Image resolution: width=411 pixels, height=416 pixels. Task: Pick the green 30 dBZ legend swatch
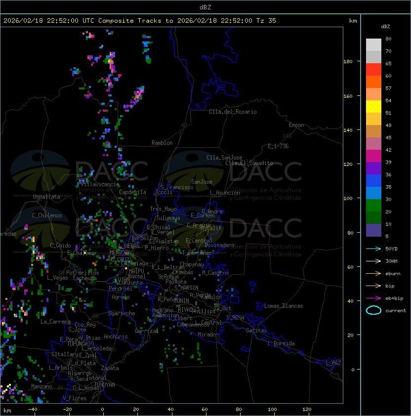pos(373,206)
